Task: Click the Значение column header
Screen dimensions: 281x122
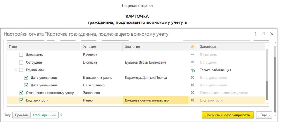Action: coord(155,47)
